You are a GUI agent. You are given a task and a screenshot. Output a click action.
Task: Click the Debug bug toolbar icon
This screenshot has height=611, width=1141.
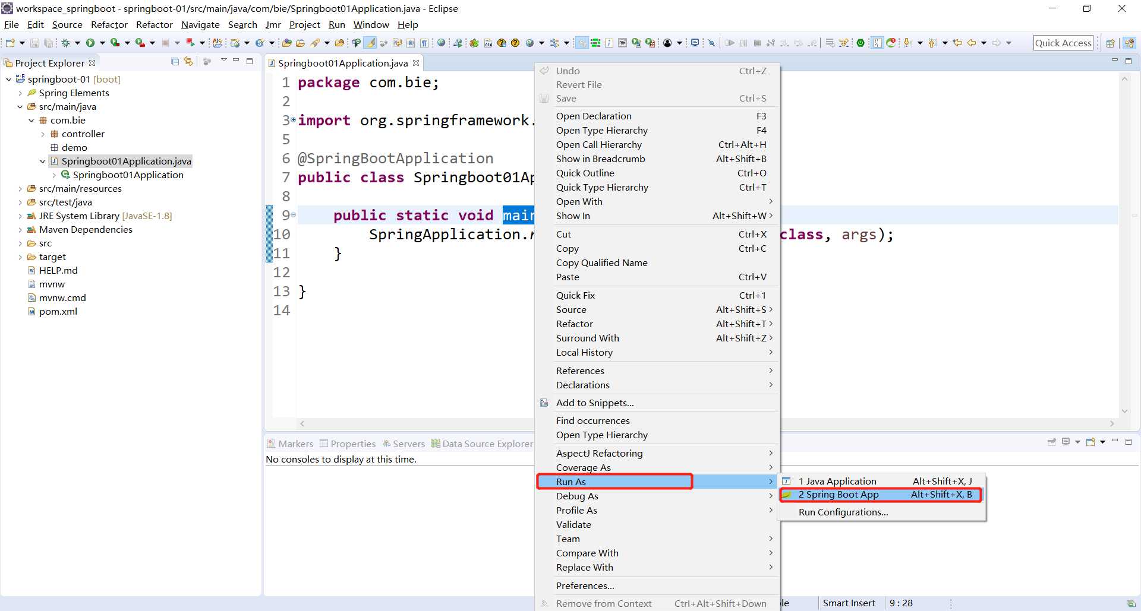click(65, 43)
